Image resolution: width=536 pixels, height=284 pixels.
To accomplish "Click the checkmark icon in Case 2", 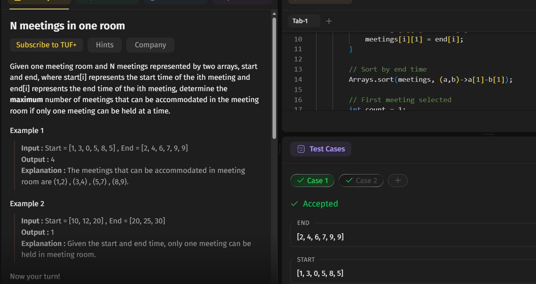I will click(x=349, y=181).
